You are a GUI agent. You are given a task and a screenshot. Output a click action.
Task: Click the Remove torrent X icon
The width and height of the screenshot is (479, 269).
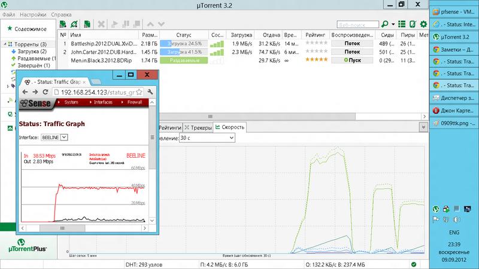101,24
